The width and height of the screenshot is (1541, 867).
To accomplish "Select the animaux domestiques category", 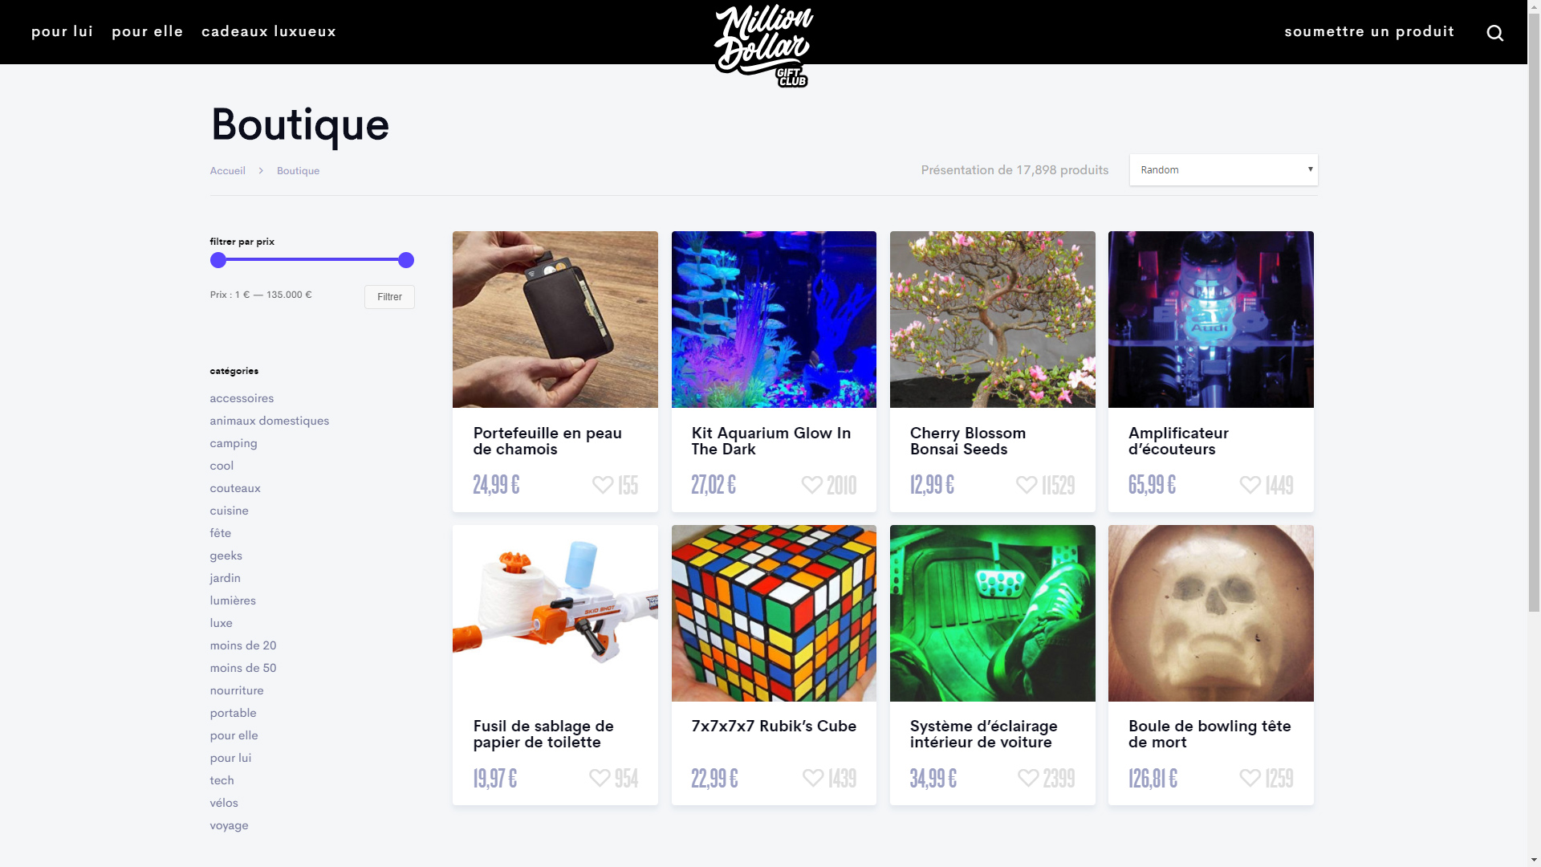I will pyautogui.click(x=270, y=421).
